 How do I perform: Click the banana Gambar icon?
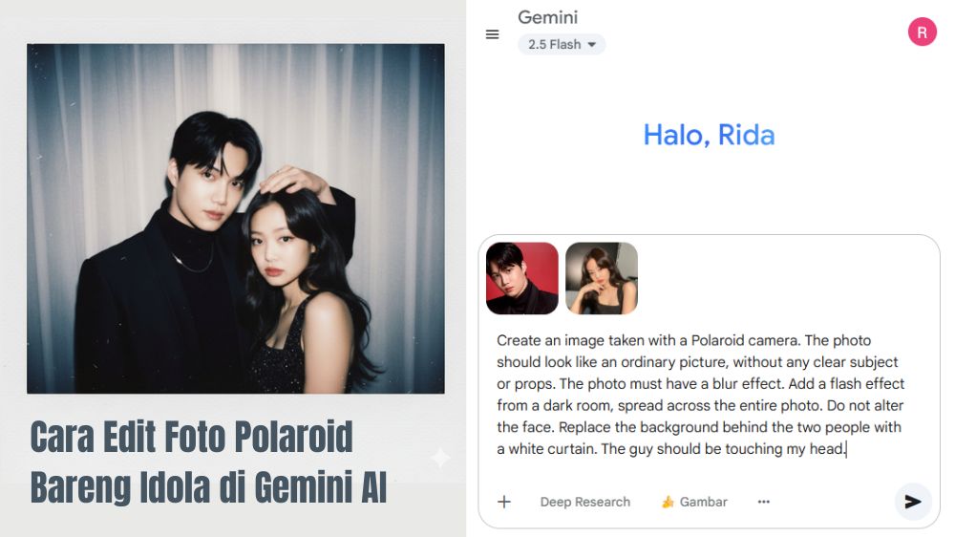tap(668, 502)
